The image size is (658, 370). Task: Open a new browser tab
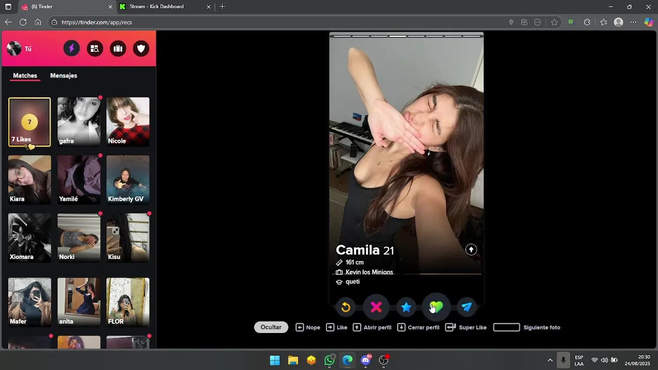(222, 7)
